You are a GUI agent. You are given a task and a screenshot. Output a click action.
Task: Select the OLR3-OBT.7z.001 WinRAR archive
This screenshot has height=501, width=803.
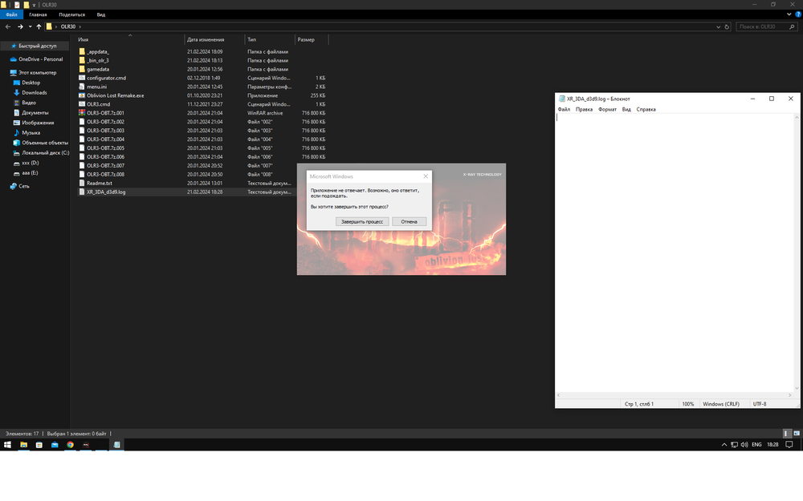104,113
